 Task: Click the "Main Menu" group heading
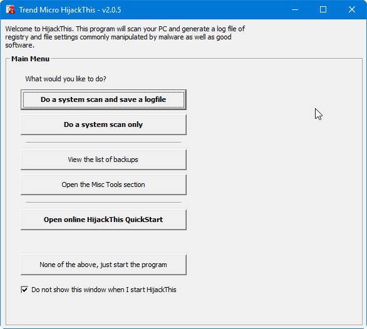[x=31, y=59]
